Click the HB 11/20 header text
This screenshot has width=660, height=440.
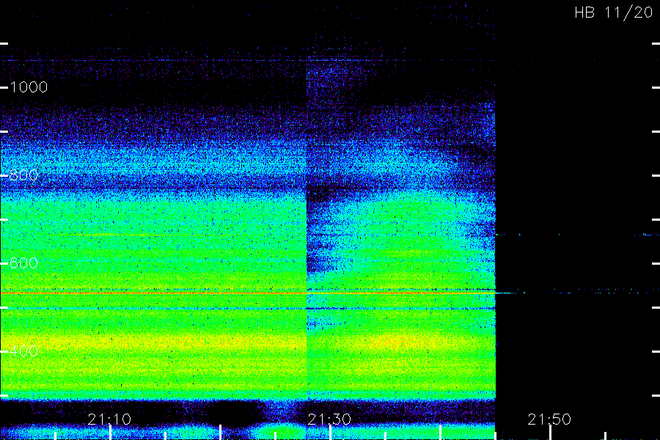614,12
